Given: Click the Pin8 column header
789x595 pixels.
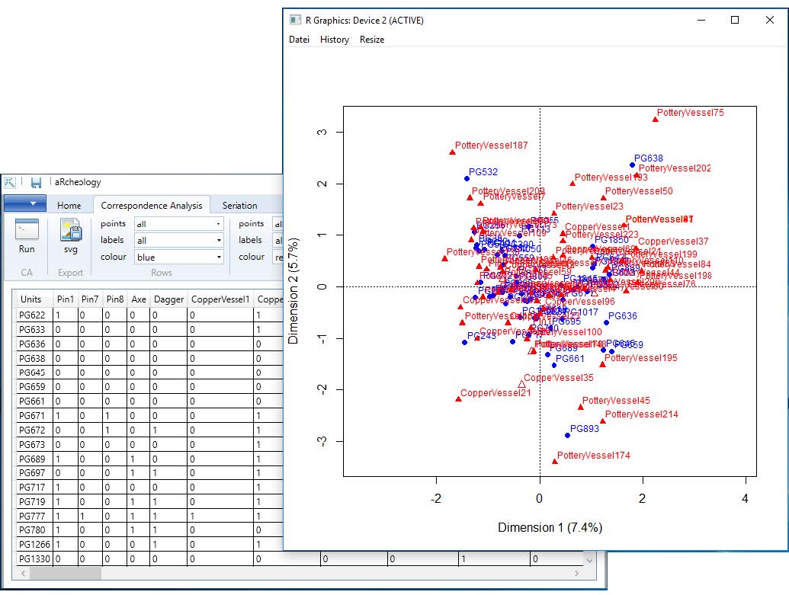Looking at the screenshot, I should point(114,299).
